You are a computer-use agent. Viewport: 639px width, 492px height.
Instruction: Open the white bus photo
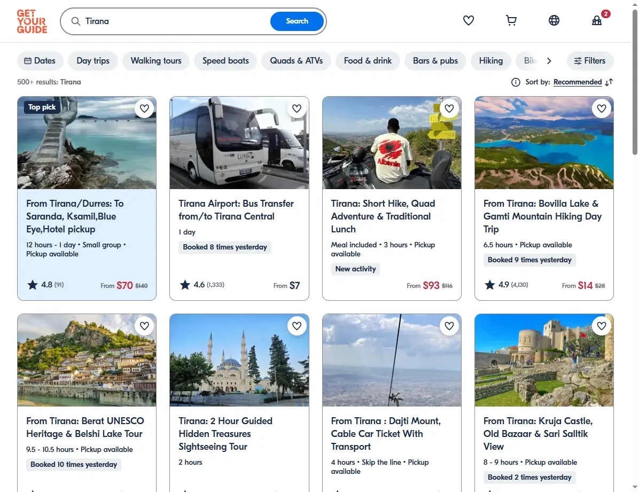[x=239, y=143]
